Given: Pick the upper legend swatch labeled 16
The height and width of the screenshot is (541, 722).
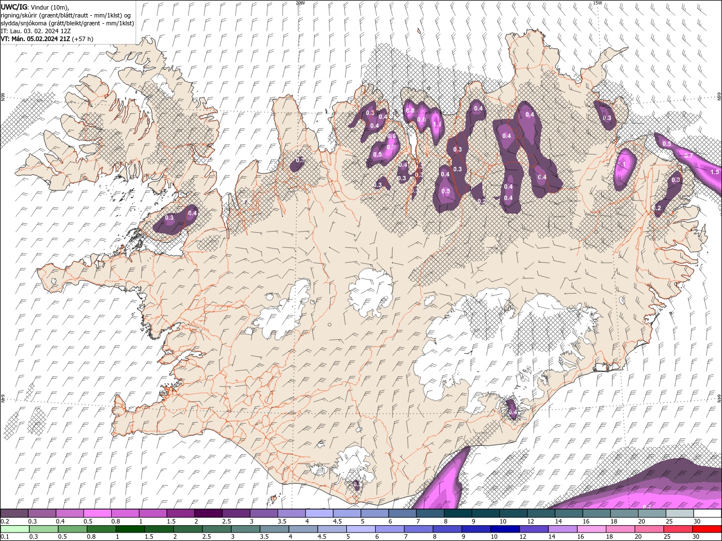Looking at the screenshot, I should [597, 513].
